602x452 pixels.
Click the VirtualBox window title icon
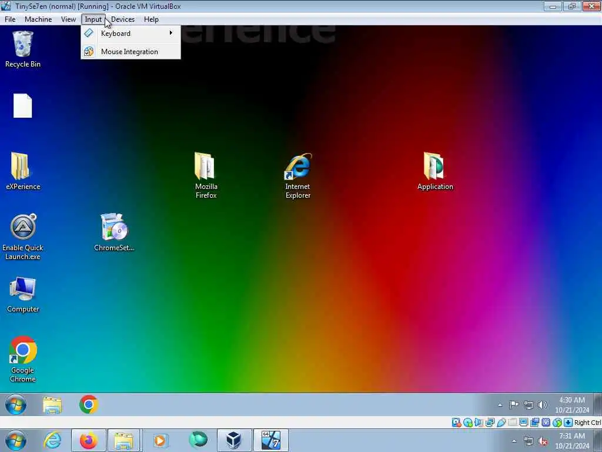tap(6, 6)
